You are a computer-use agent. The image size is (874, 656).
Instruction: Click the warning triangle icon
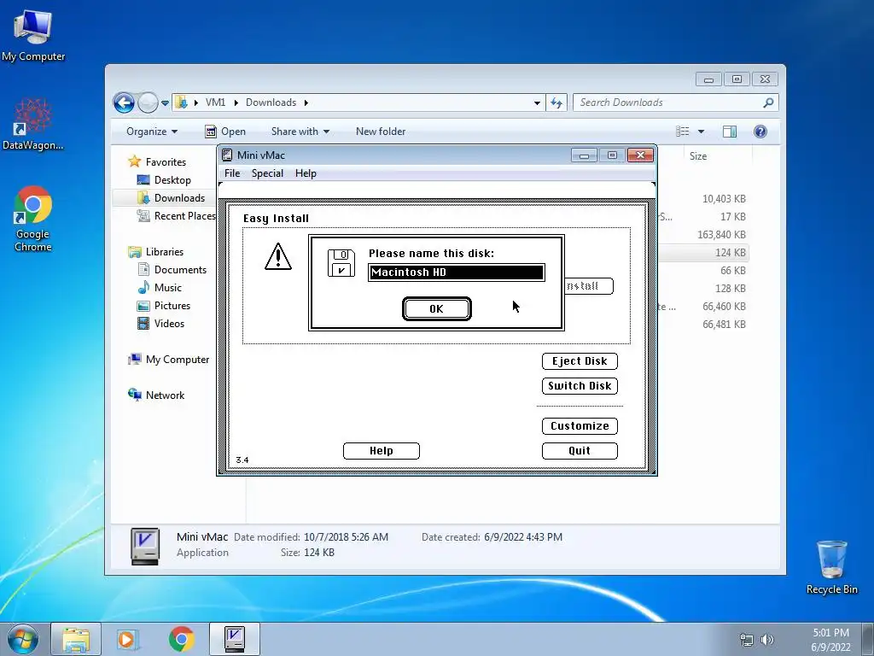[x=277, y=256]
